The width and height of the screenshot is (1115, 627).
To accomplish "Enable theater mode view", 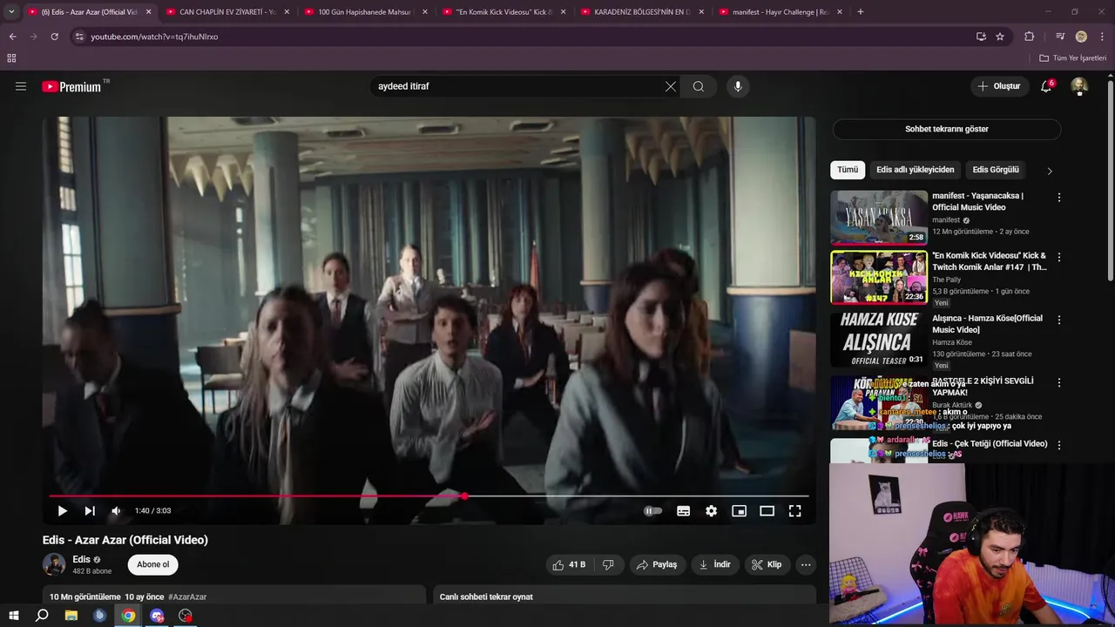I will pos(767,511).
